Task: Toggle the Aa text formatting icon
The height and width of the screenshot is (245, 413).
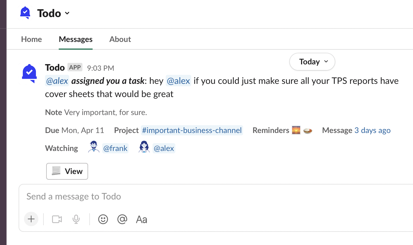Action: [x=141, y=220]
